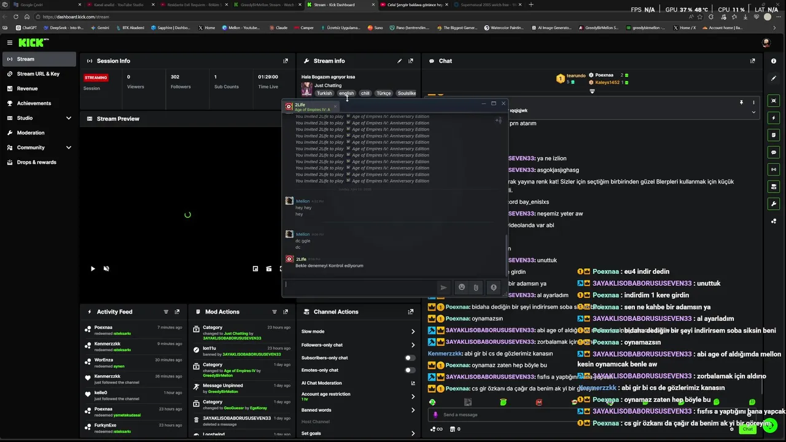Open the info icon in right sidebar

point(774,61)
